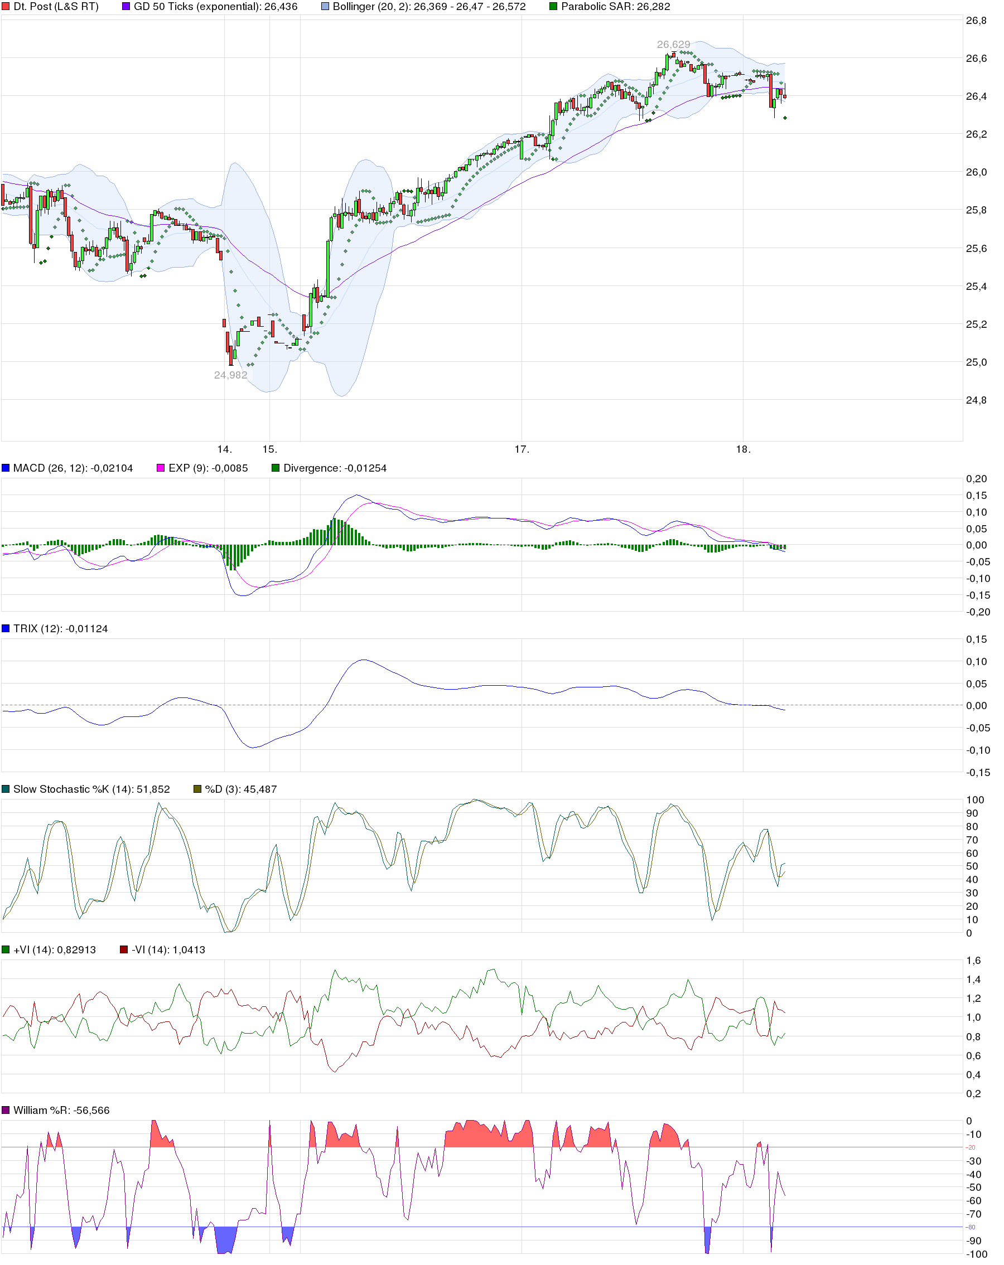Viewport: 1004px width, 1265px height.
Task: Click the low marker label 24,982
Action: pyautogui.click(x=231, y=375)
